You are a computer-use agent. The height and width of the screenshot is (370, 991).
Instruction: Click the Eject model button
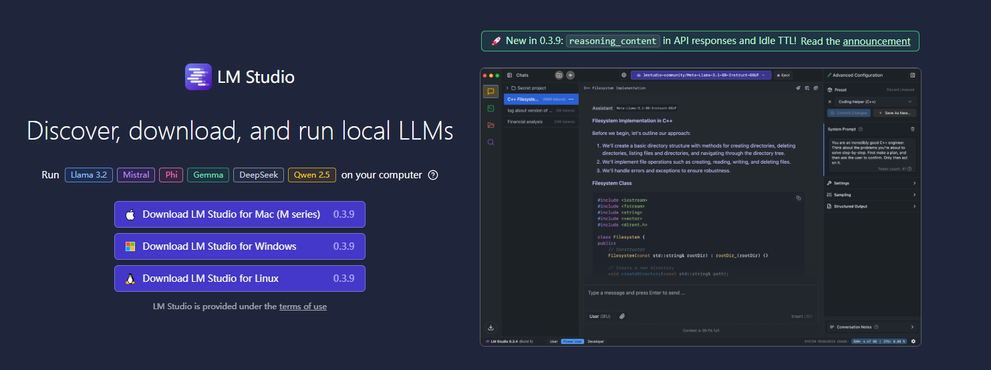783,75
